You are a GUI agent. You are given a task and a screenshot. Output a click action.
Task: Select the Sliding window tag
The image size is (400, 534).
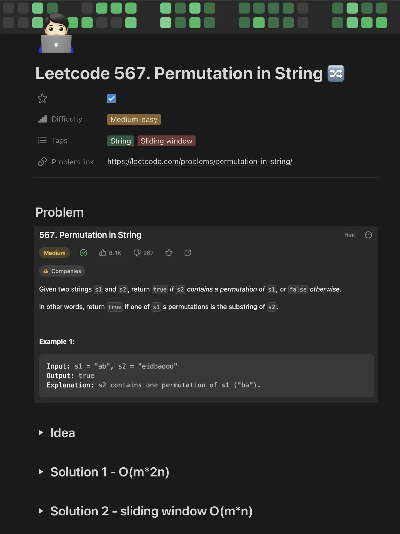pyautogui.click(x=166, y=141)
